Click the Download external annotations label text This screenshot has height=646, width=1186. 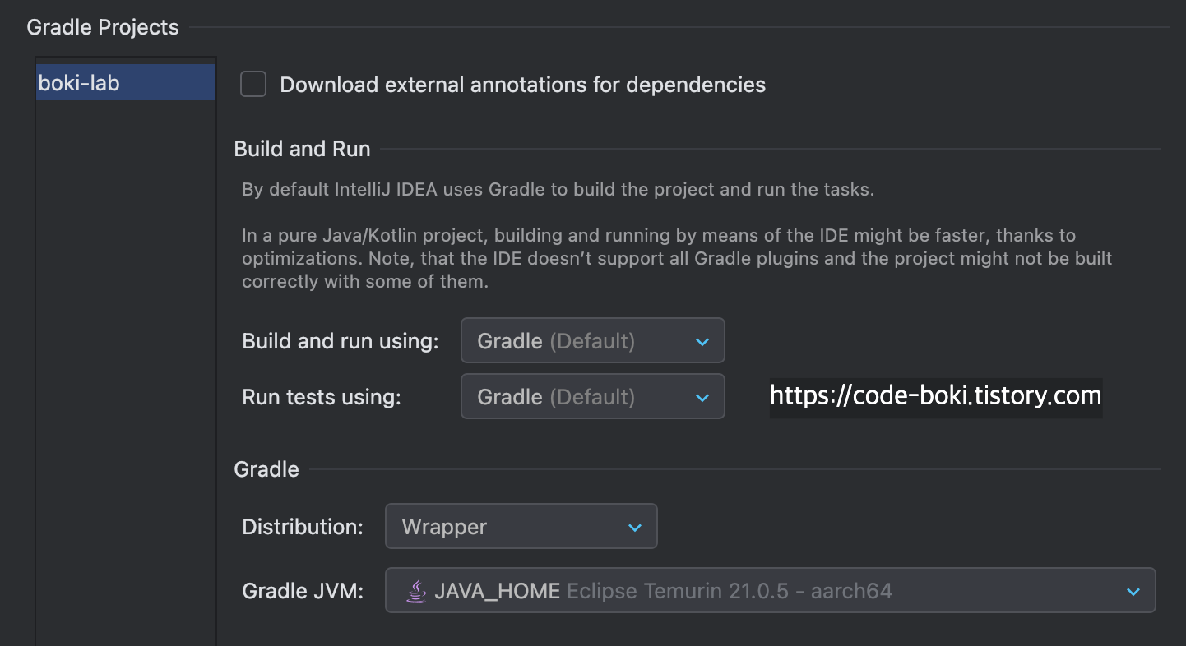coord(523,85)
